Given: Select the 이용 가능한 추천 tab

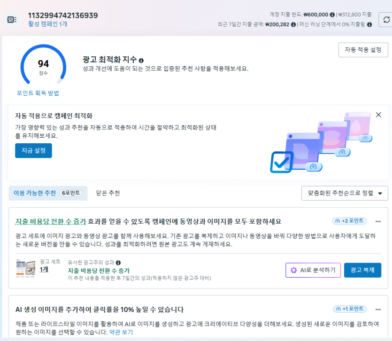Looking at the screenshot, I should tap(48, 193).
